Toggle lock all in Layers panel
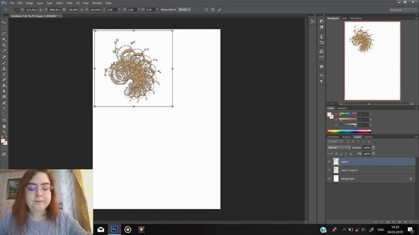Image resolution: width=419 pixels, height=235 pixels. pos(351,154)
